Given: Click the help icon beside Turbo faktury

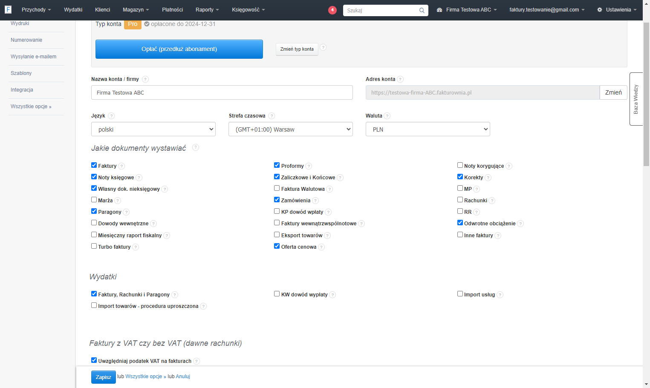Looking at the screenshot, I should point(136,247).
